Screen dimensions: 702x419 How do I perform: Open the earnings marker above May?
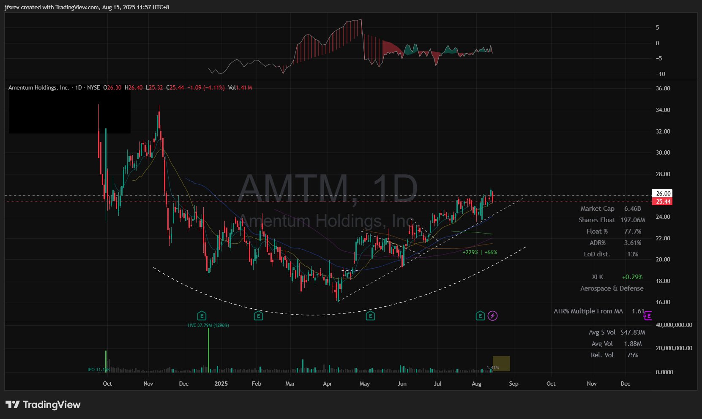pyautogui.click(x=370, y=316)
